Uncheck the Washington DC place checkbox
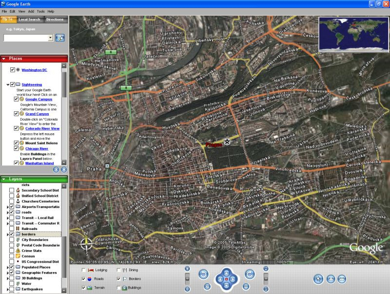Image resolution: width=390 pixels, height=294 pixels. click(x=13, y=70)
